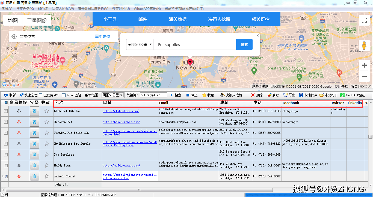Click the Pet supplies map search field
Screen dimensions: 373x197
tap(195, 44)
